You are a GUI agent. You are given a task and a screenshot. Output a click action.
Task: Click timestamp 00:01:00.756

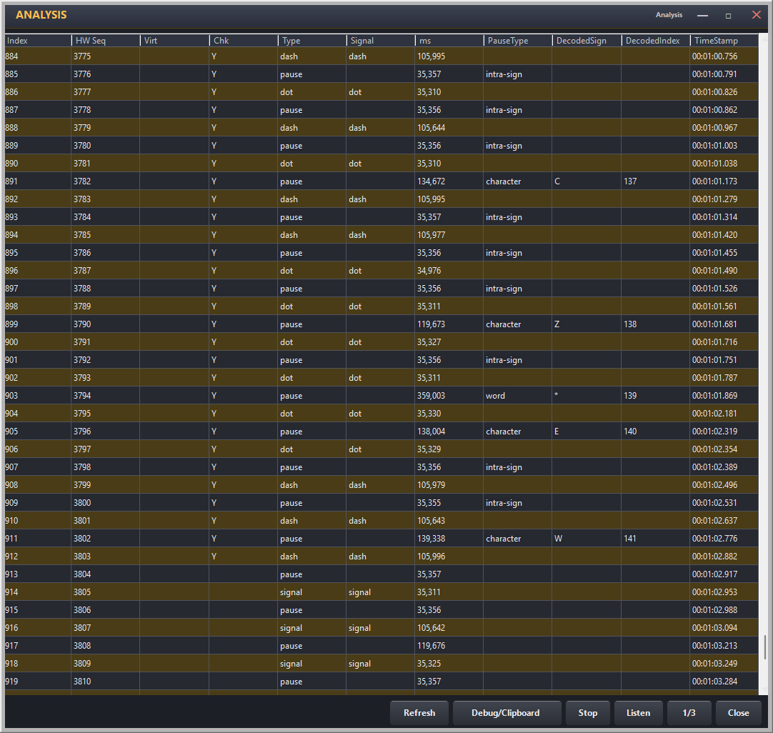click(724, 56)
